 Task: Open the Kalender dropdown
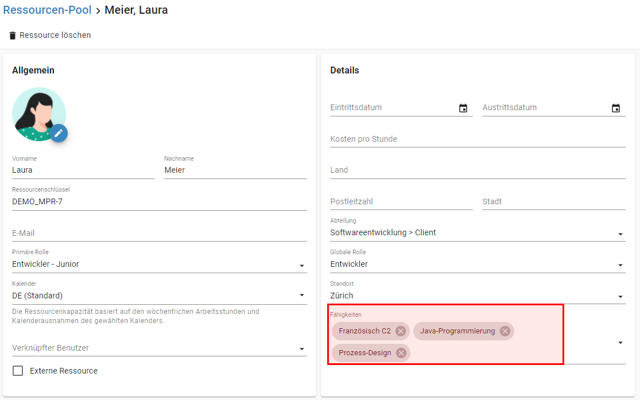(302, 296)
